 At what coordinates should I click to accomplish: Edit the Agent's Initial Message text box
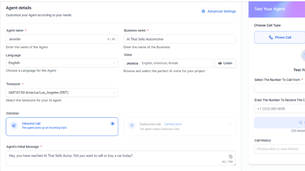click(x=121, y=158)
